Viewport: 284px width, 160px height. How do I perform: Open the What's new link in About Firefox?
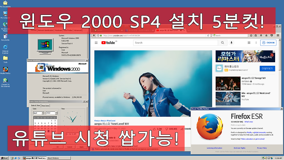(248, 122)
